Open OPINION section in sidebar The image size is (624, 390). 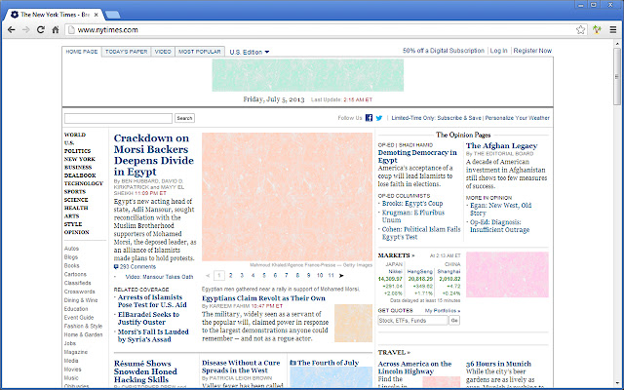tap(77, 232)
